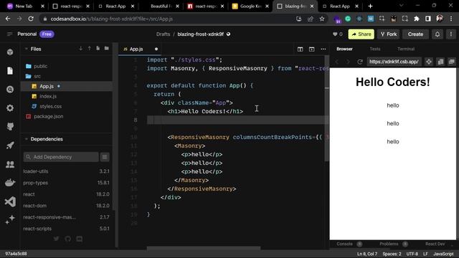The height and width of the screenshot is (258, 459).
Task: Click the preview forward arrow
Action: coord(348,62)
